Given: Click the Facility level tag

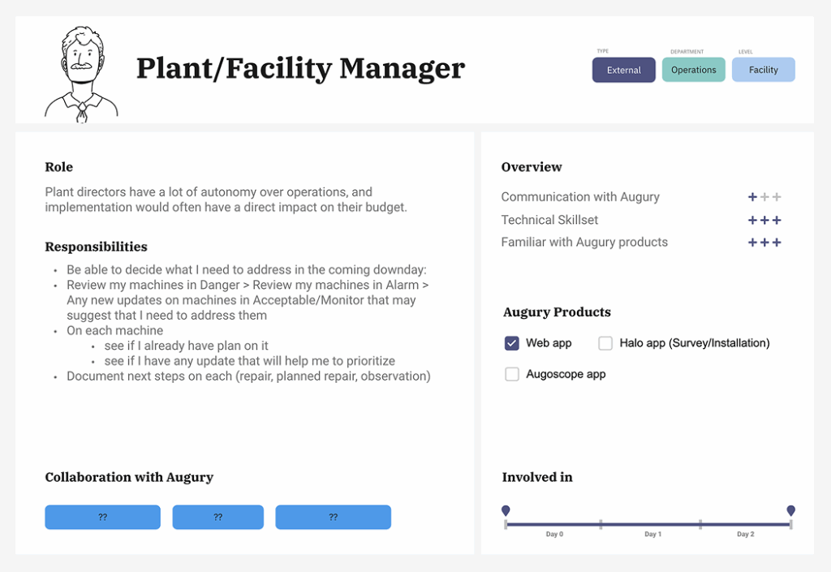Looking at the screenshot, I should tap(763, 70).
